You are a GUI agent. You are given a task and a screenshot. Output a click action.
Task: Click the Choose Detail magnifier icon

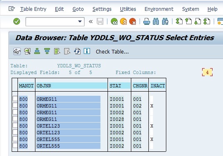coord(28,51)
